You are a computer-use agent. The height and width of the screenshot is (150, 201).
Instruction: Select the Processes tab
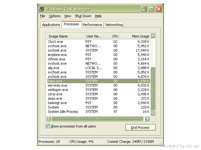click(71, 24)
